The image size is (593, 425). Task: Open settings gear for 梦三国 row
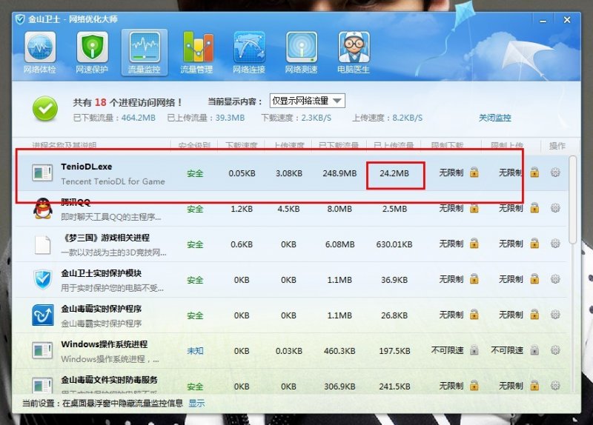tap(555, 244)
